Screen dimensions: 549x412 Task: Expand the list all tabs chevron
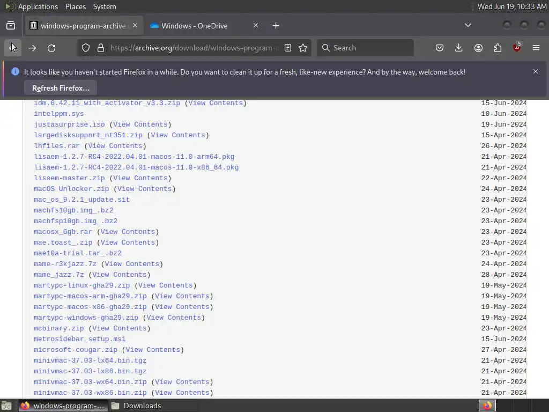click(468, 25)
